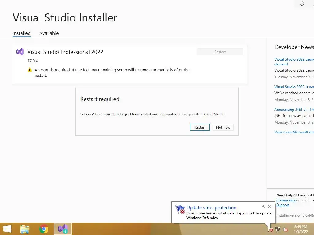Viewport: 314px width, 235px height.
Task: Click the Tuesday, November 9 date text
Action: coord(294,77)
